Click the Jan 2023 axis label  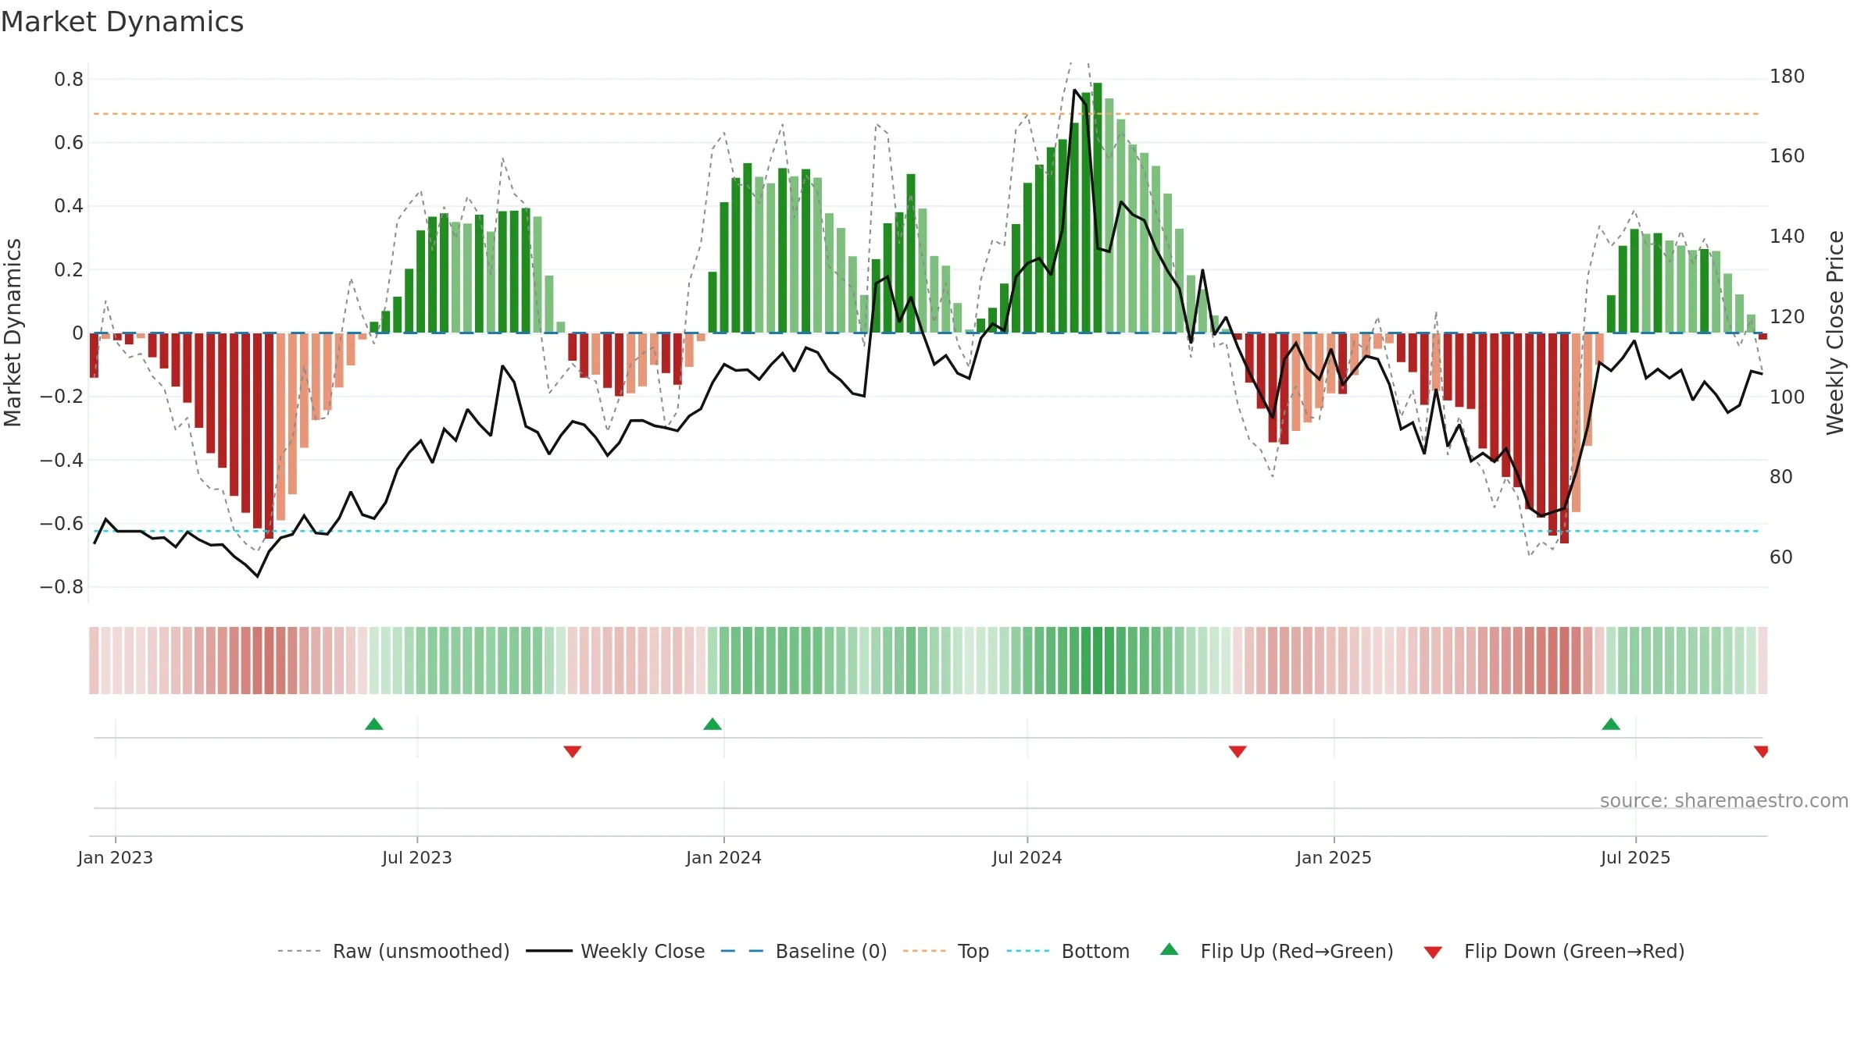(x=116, y=857)
